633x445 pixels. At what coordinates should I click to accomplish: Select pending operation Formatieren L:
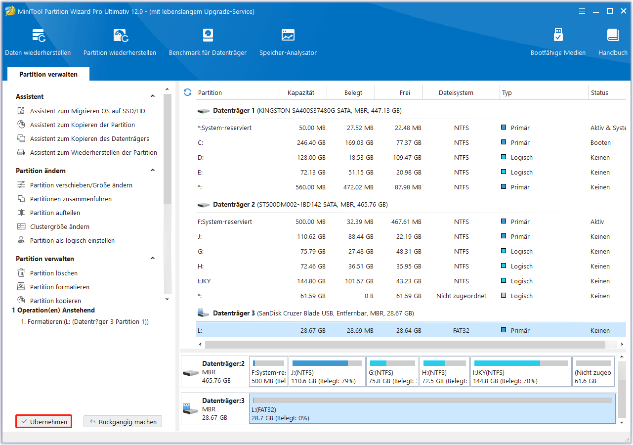coord(84,322)
